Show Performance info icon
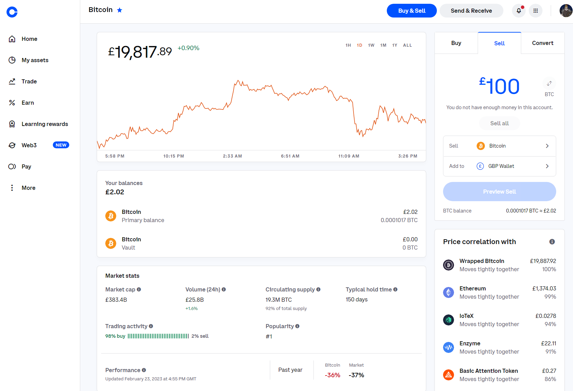 [144, 370]
